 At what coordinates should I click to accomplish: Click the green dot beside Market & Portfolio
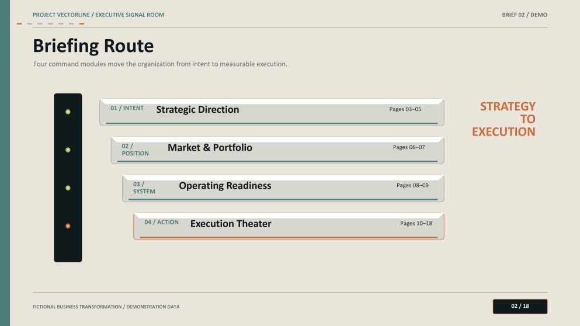pos(68,150)
